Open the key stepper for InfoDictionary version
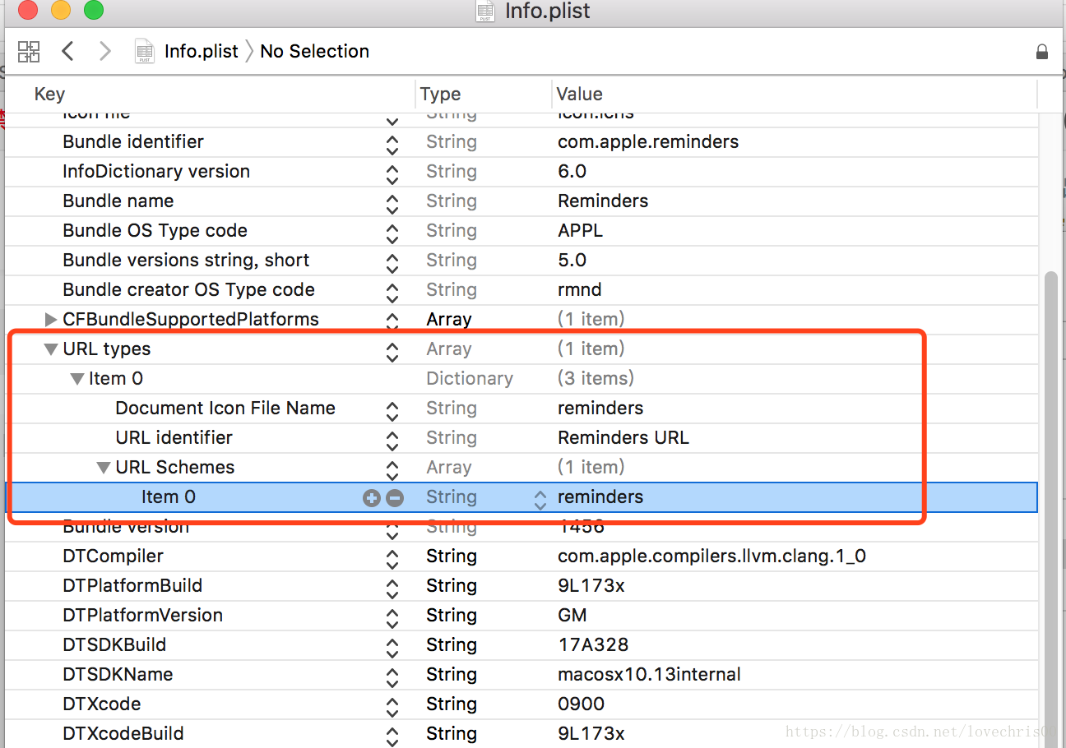 392,174
